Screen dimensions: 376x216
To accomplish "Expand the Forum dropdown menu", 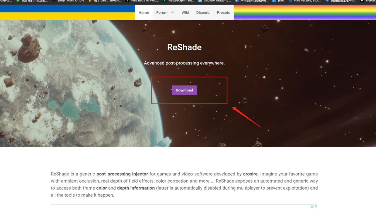I will [x=165, y=12].
